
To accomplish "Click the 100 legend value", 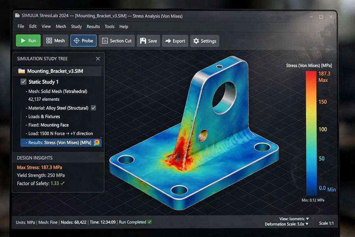I will [323, 129].
